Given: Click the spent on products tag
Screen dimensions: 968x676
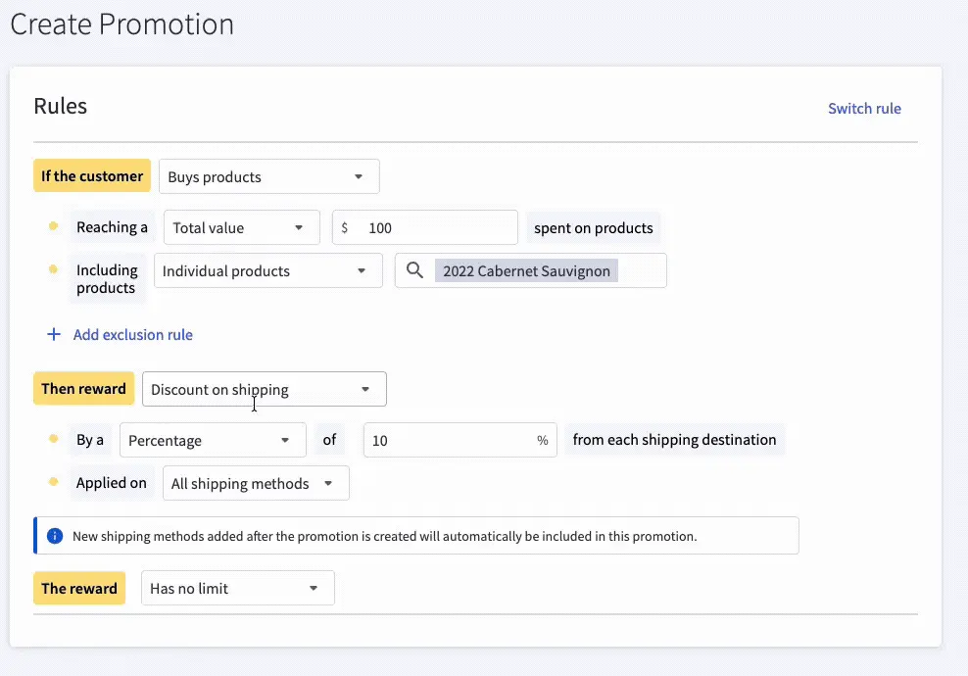Looking at the screenshot, I should [x=593, y=227].
